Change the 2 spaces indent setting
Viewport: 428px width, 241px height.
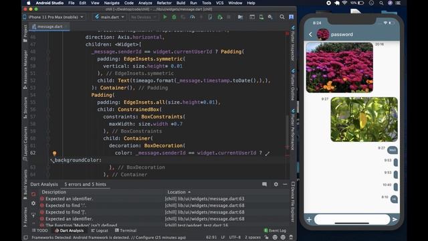(x=253, y=238)
